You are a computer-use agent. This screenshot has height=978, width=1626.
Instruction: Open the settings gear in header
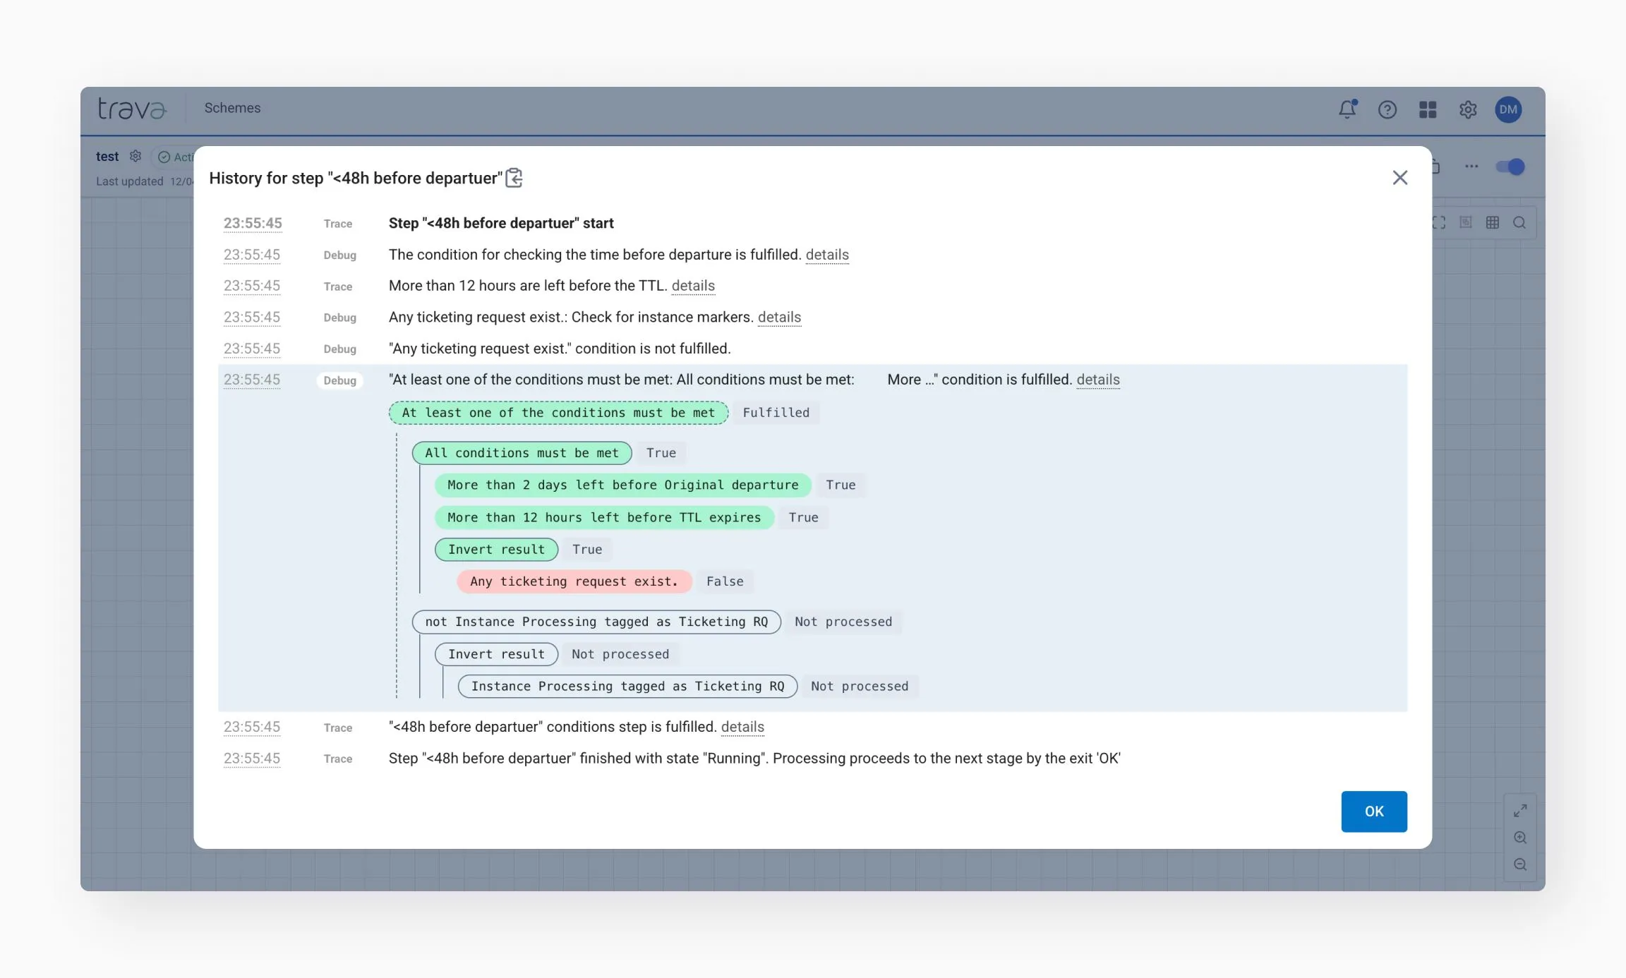(1468, 109)
